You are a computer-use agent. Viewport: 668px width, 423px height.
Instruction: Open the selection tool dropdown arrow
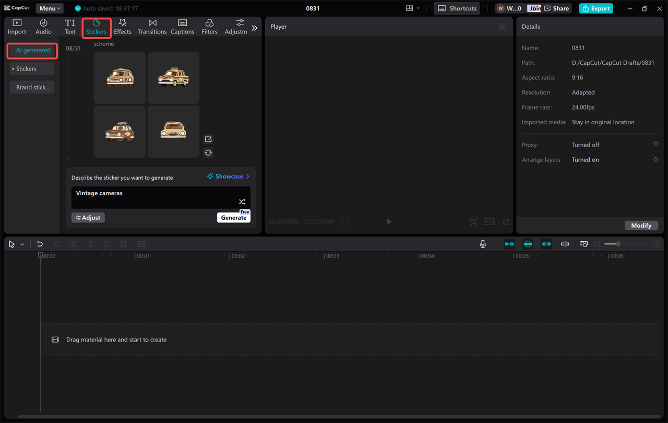(x=22, y=243)
